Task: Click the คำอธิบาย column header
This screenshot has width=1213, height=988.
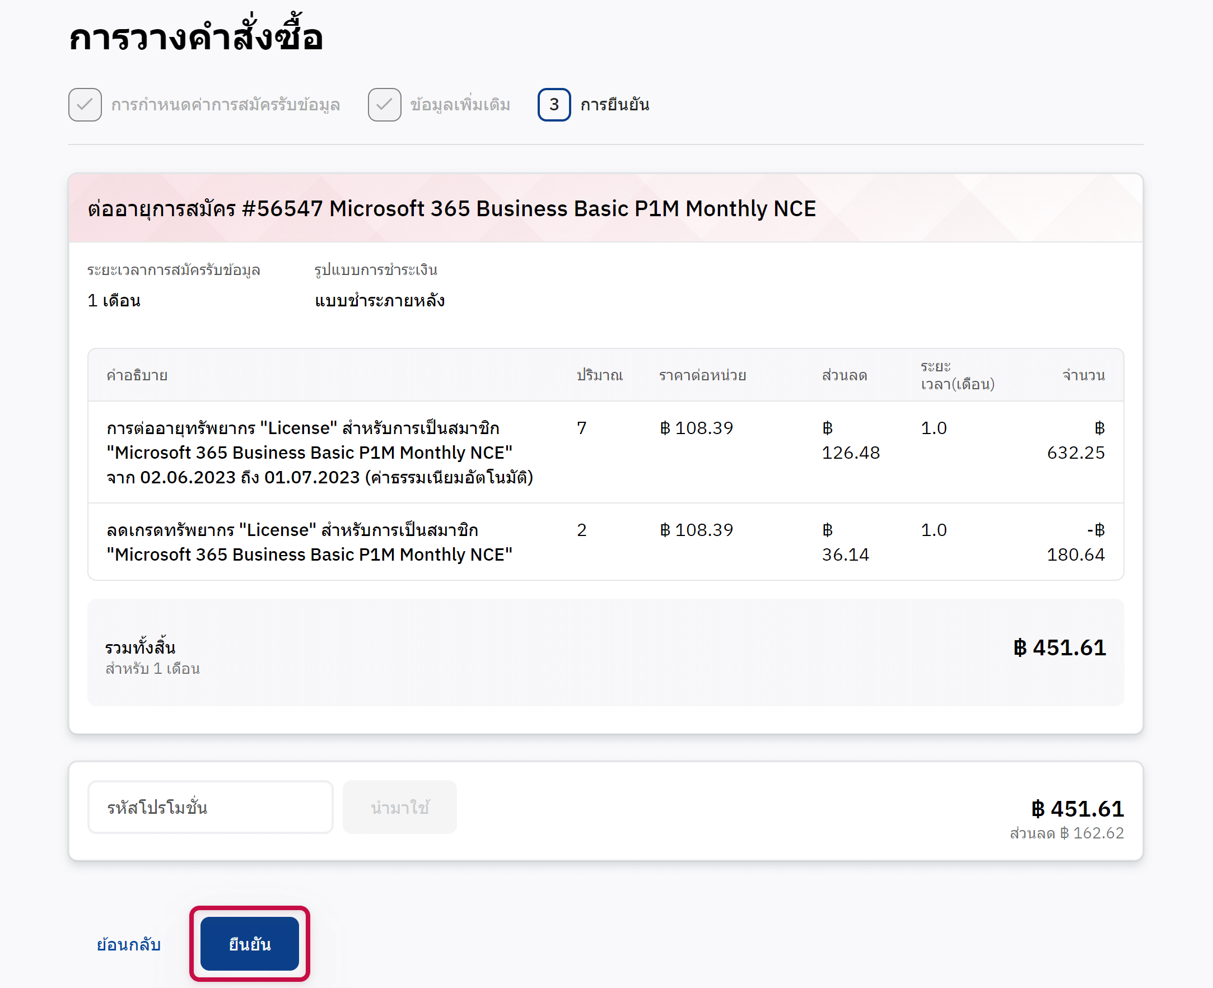Action: (137, 375)
